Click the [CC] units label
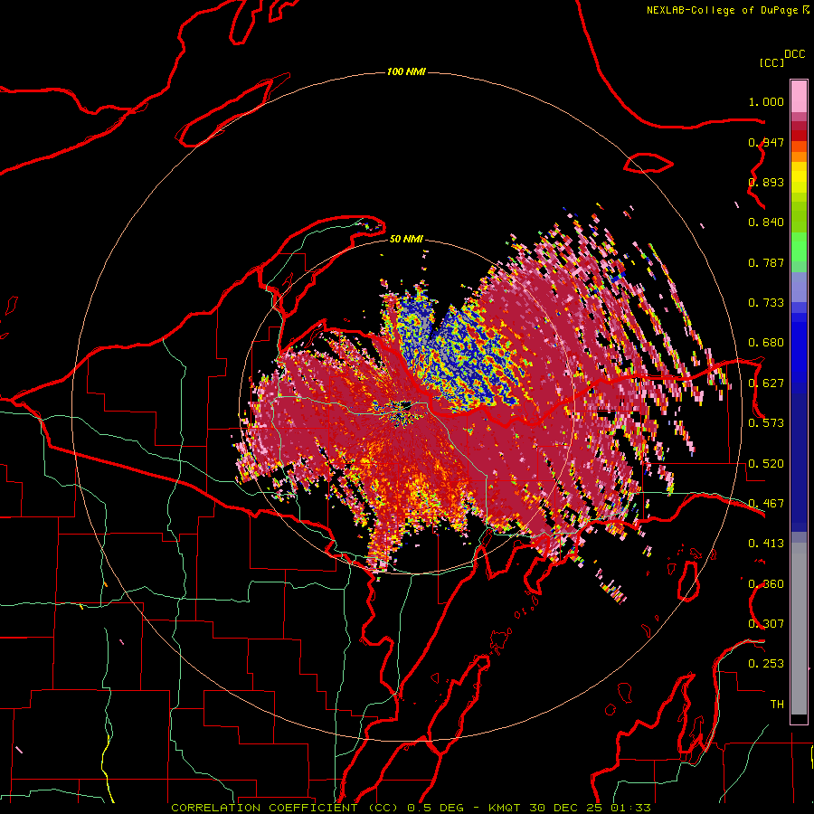 [x=771, y=62]
